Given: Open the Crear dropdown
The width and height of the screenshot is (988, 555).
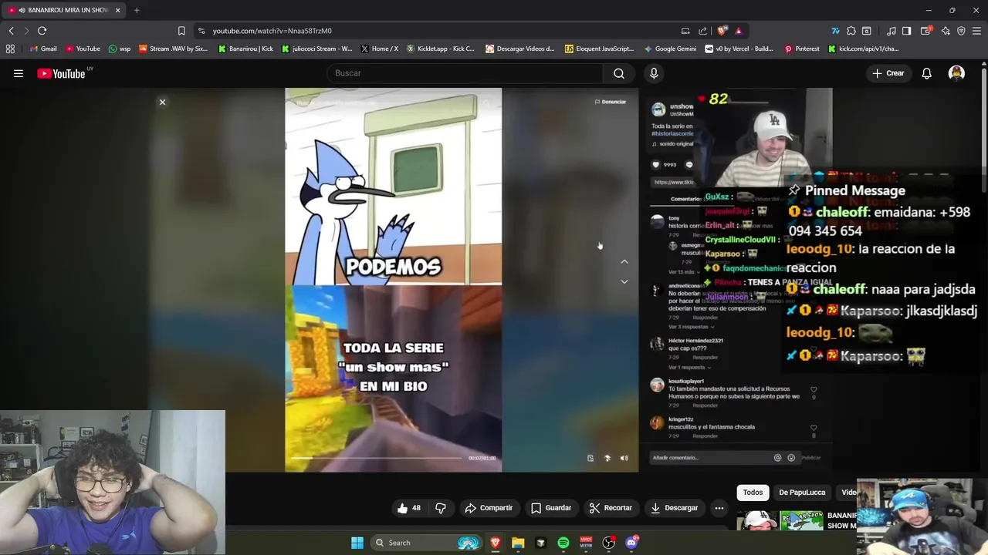Looking at the screenshot, I should [x=888, y=73].
